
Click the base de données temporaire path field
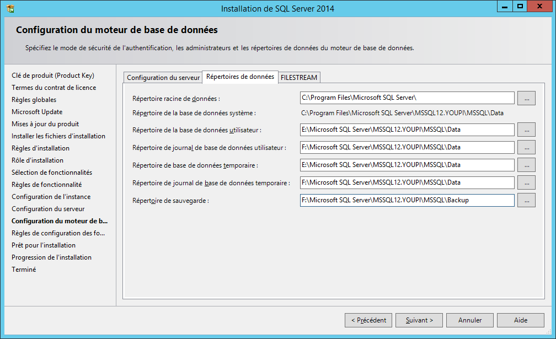click(407, 165)
